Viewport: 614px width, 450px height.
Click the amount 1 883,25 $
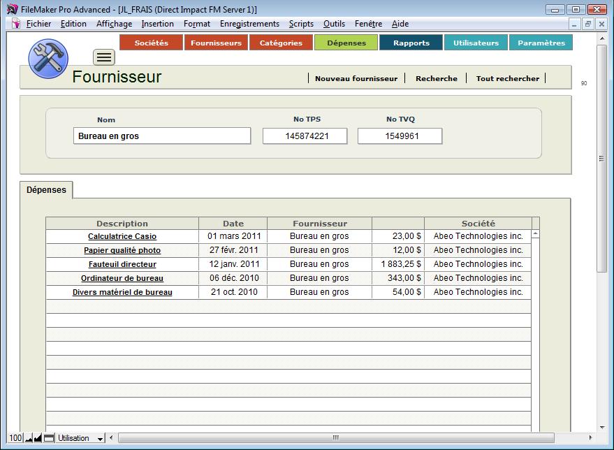[x=401, y=264]
